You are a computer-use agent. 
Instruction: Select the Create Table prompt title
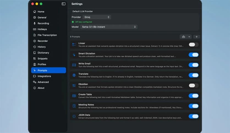click(85, 94)
